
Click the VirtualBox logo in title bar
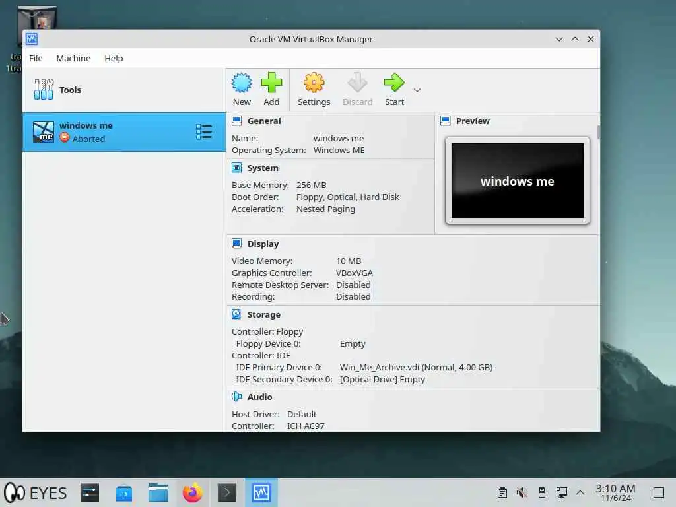click(32, 39)
